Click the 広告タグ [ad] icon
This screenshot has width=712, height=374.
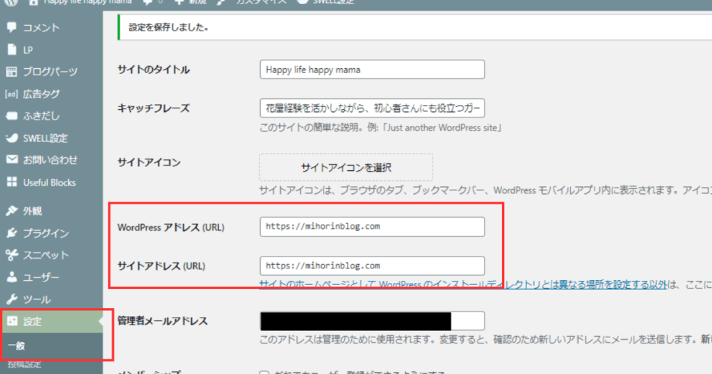tap(11, 94)
